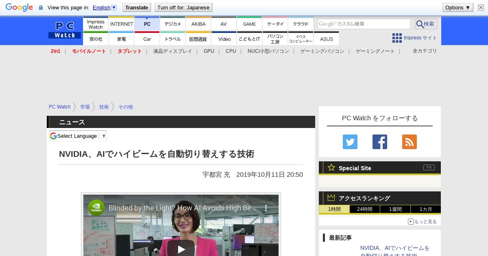Open the English language dropdown arrow
The width and height of the screenshot is (488, 256).
pyautogui.click(x=114, y=7)
